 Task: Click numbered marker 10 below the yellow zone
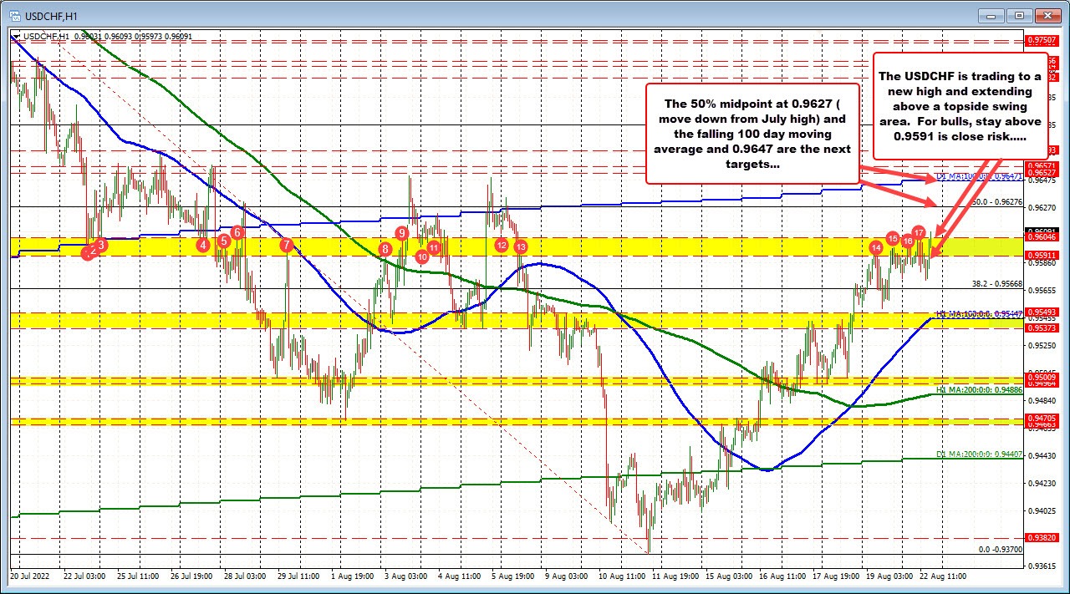click(421, 258)
